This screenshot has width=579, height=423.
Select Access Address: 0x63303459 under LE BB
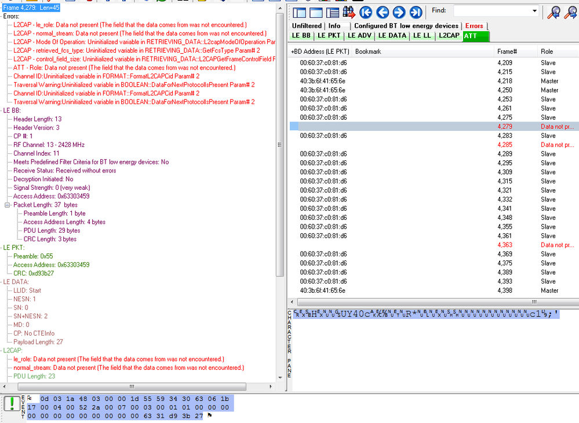[52, 196]
